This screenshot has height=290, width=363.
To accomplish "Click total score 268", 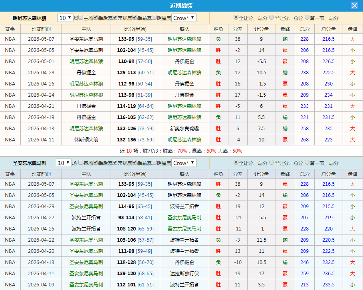I will [304, 140].
